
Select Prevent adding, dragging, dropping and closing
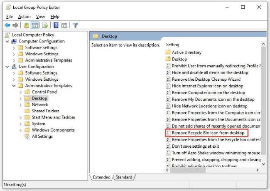point(216,160)
